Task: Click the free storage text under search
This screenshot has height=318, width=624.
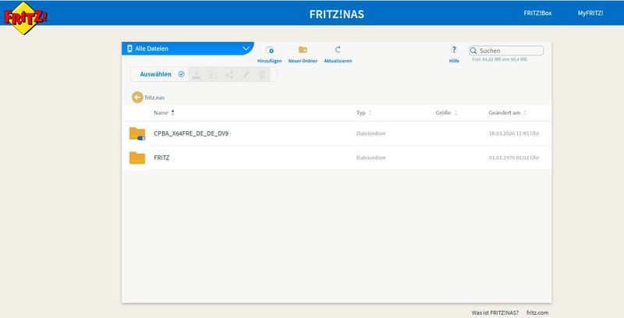Action: click(x=499, y=59)
